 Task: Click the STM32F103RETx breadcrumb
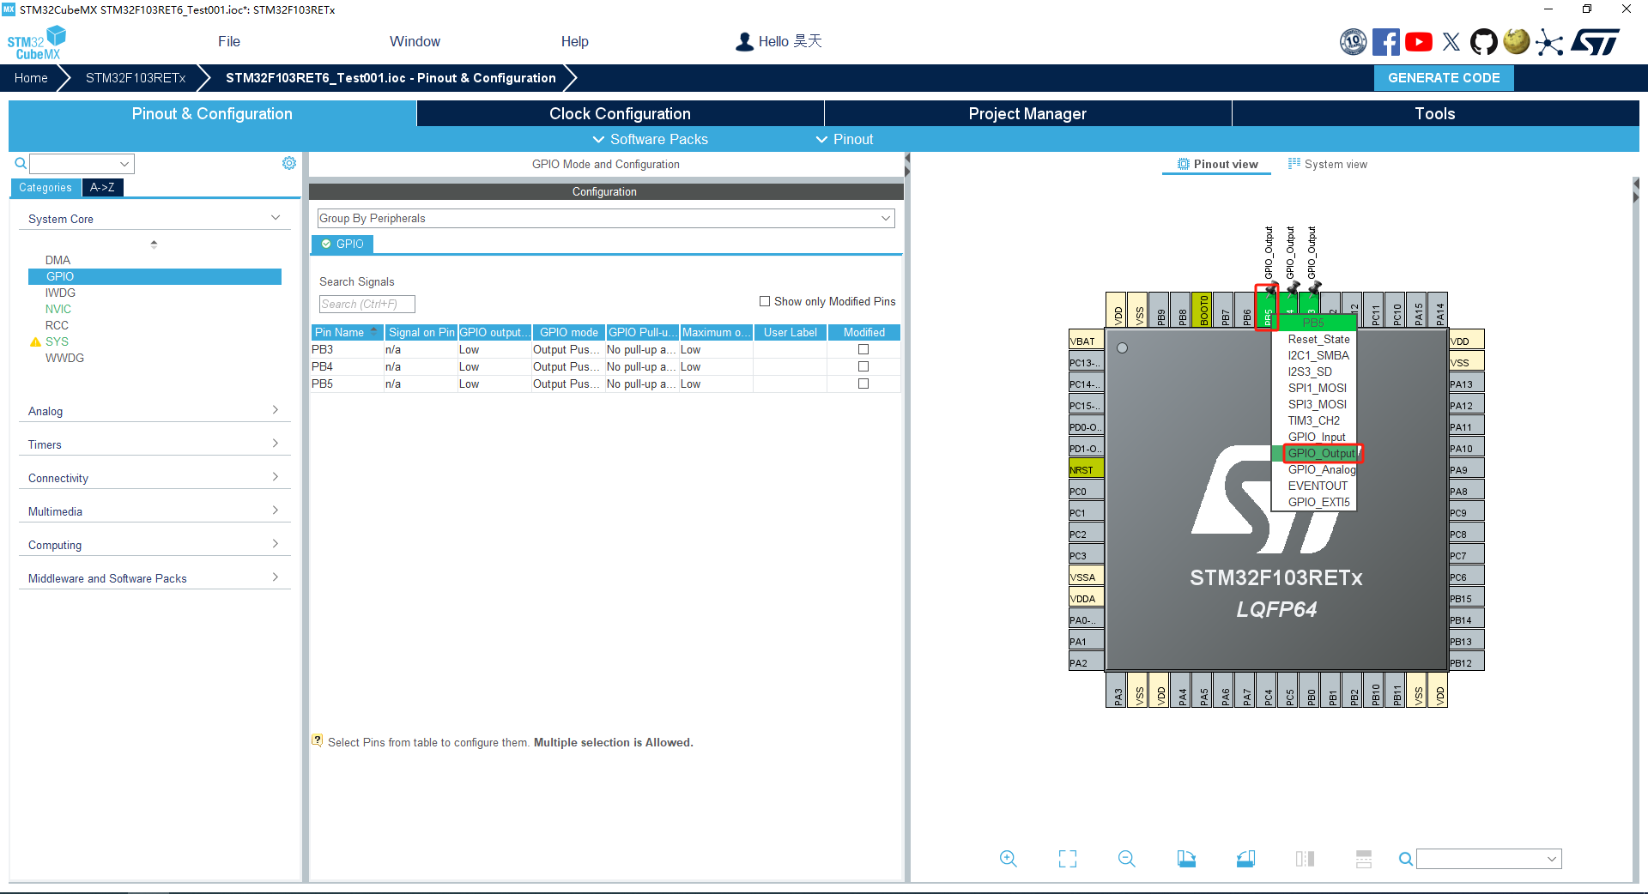(x=136, y=78)
